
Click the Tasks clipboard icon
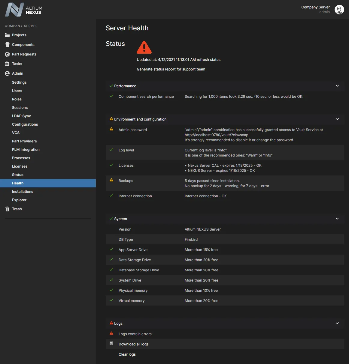coord(7,64)
